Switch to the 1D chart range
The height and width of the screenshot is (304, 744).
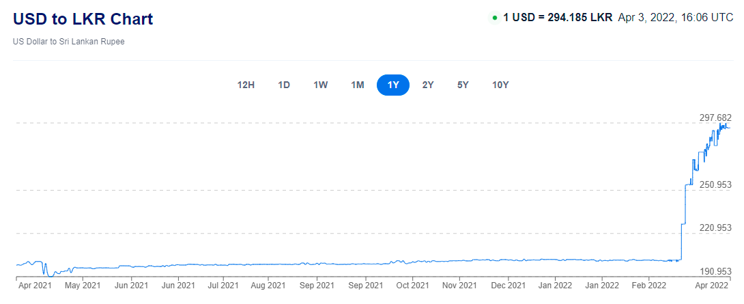tap(284, 85)
